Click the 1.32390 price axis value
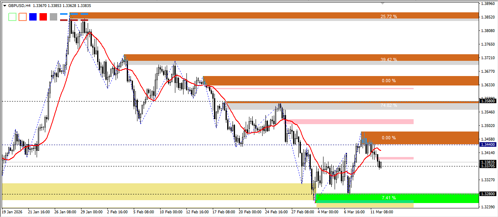498x217 pixels. coord(488,207)
